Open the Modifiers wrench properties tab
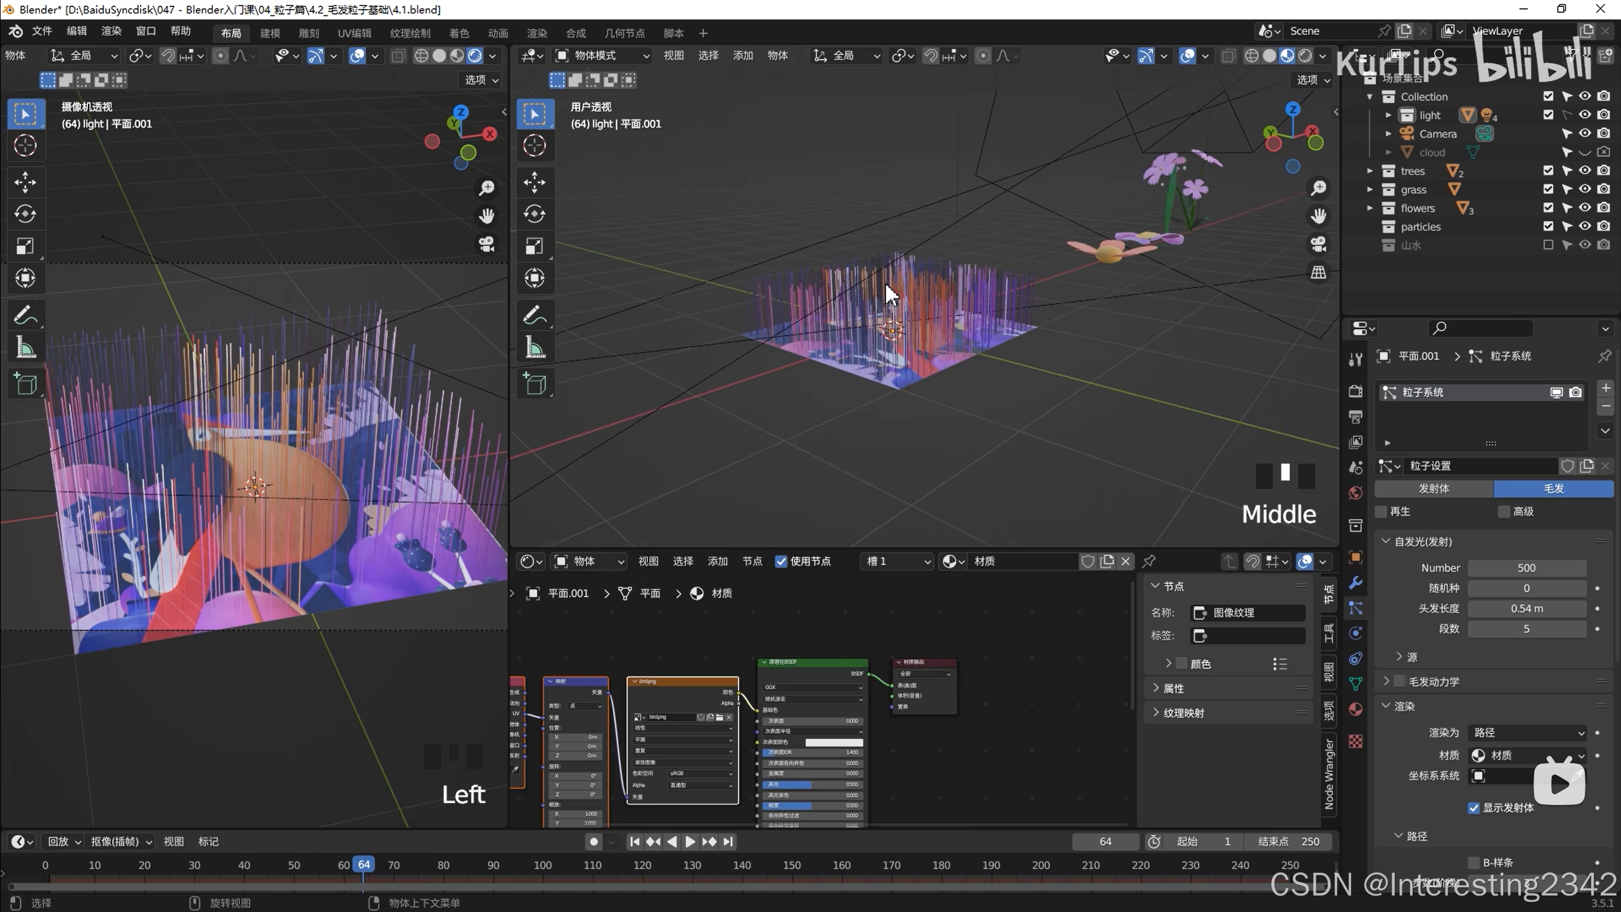Image resolution: width=1621 pixels, height=912 pixels. (1356, 583)
